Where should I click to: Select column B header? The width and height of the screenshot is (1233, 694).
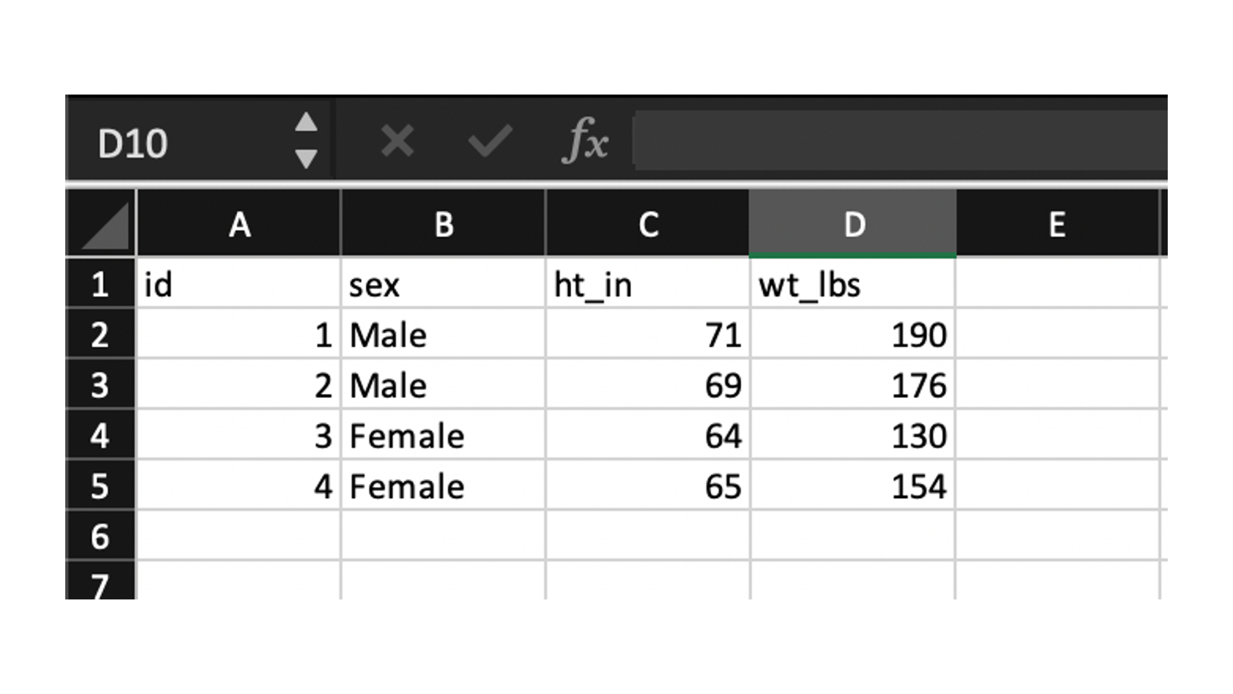(443, 224)
